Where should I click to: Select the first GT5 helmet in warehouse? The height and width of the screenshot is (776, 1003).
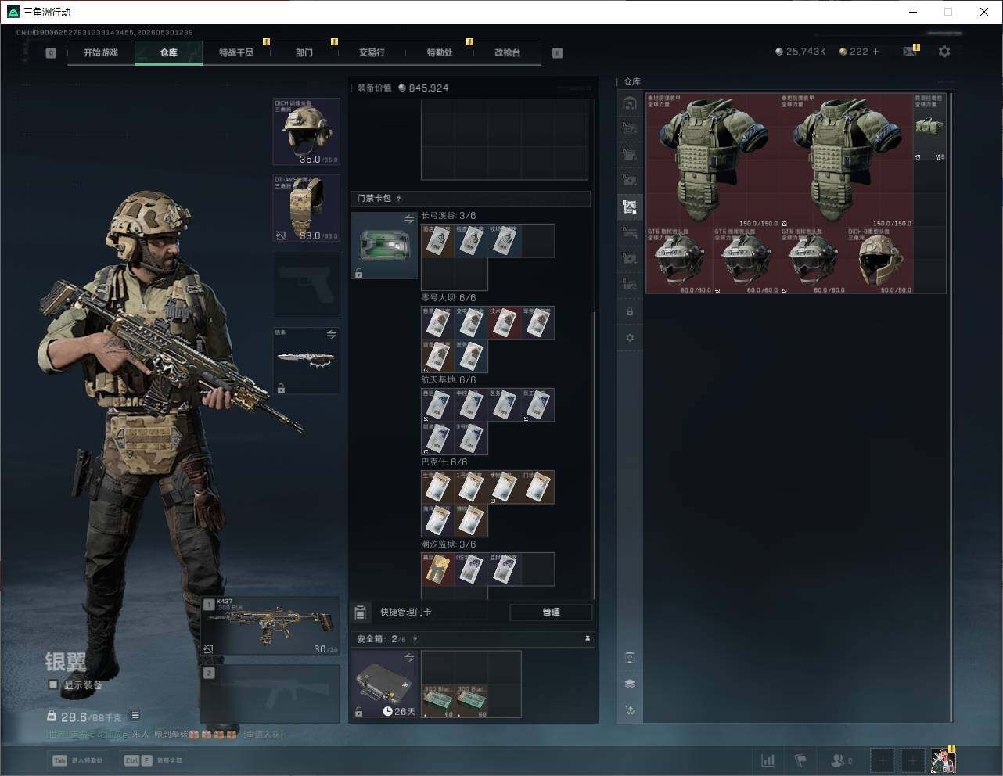pyautogui.click(x=679, y=261)
